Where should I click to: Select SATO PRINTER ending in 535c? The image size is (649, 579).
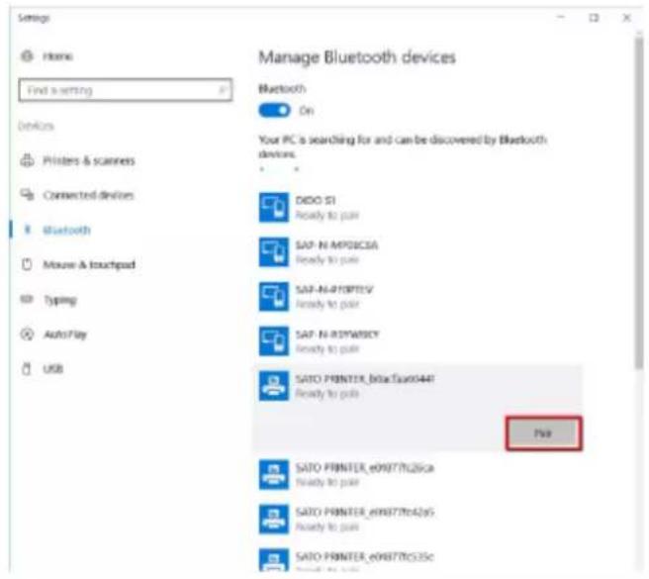pos(418,560)
